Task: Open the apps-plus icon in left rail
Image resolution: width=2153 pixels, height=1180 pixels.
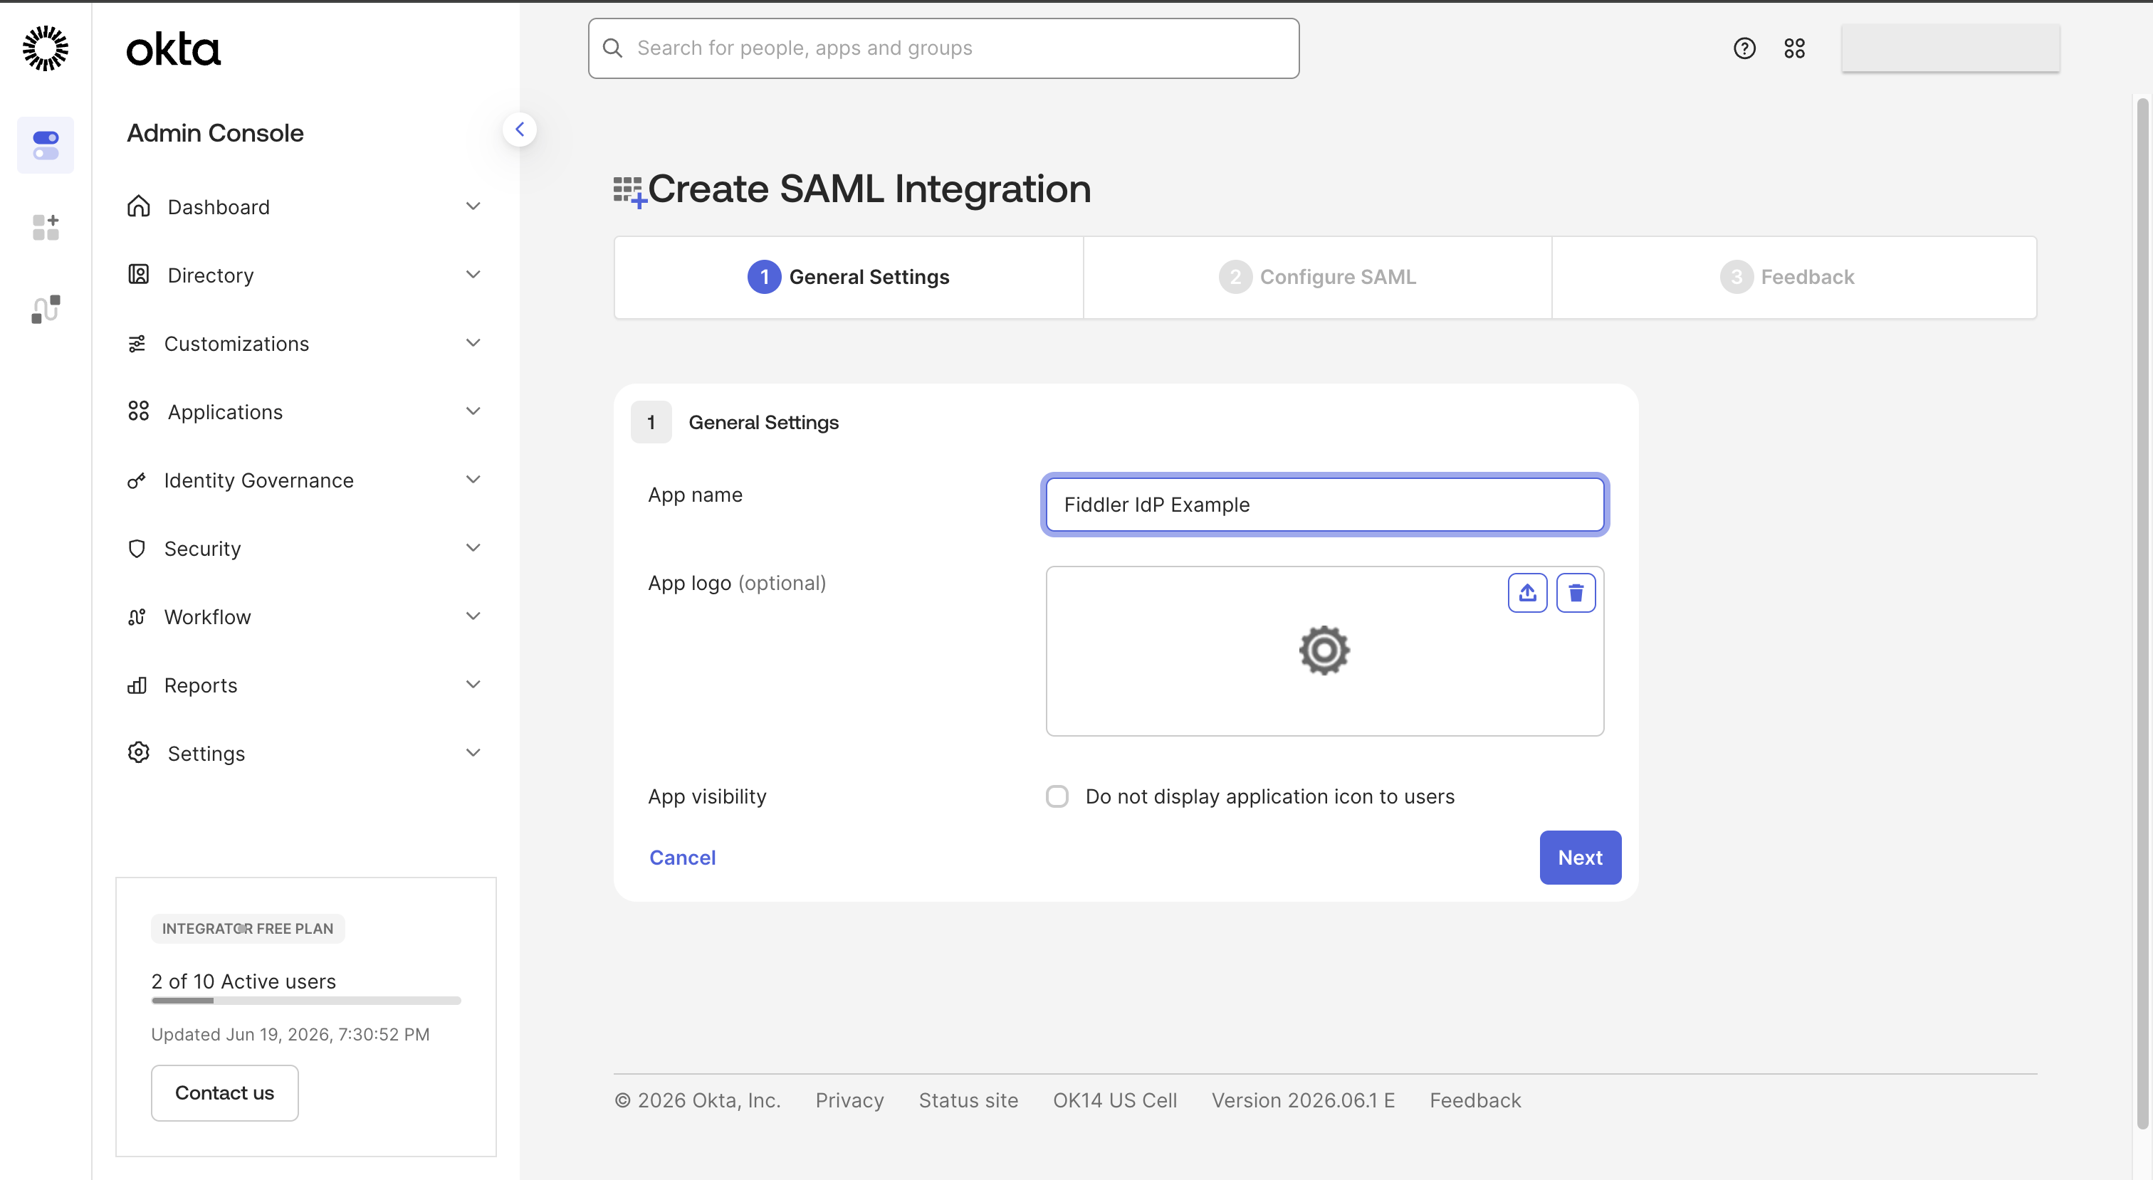Action: 46,226
